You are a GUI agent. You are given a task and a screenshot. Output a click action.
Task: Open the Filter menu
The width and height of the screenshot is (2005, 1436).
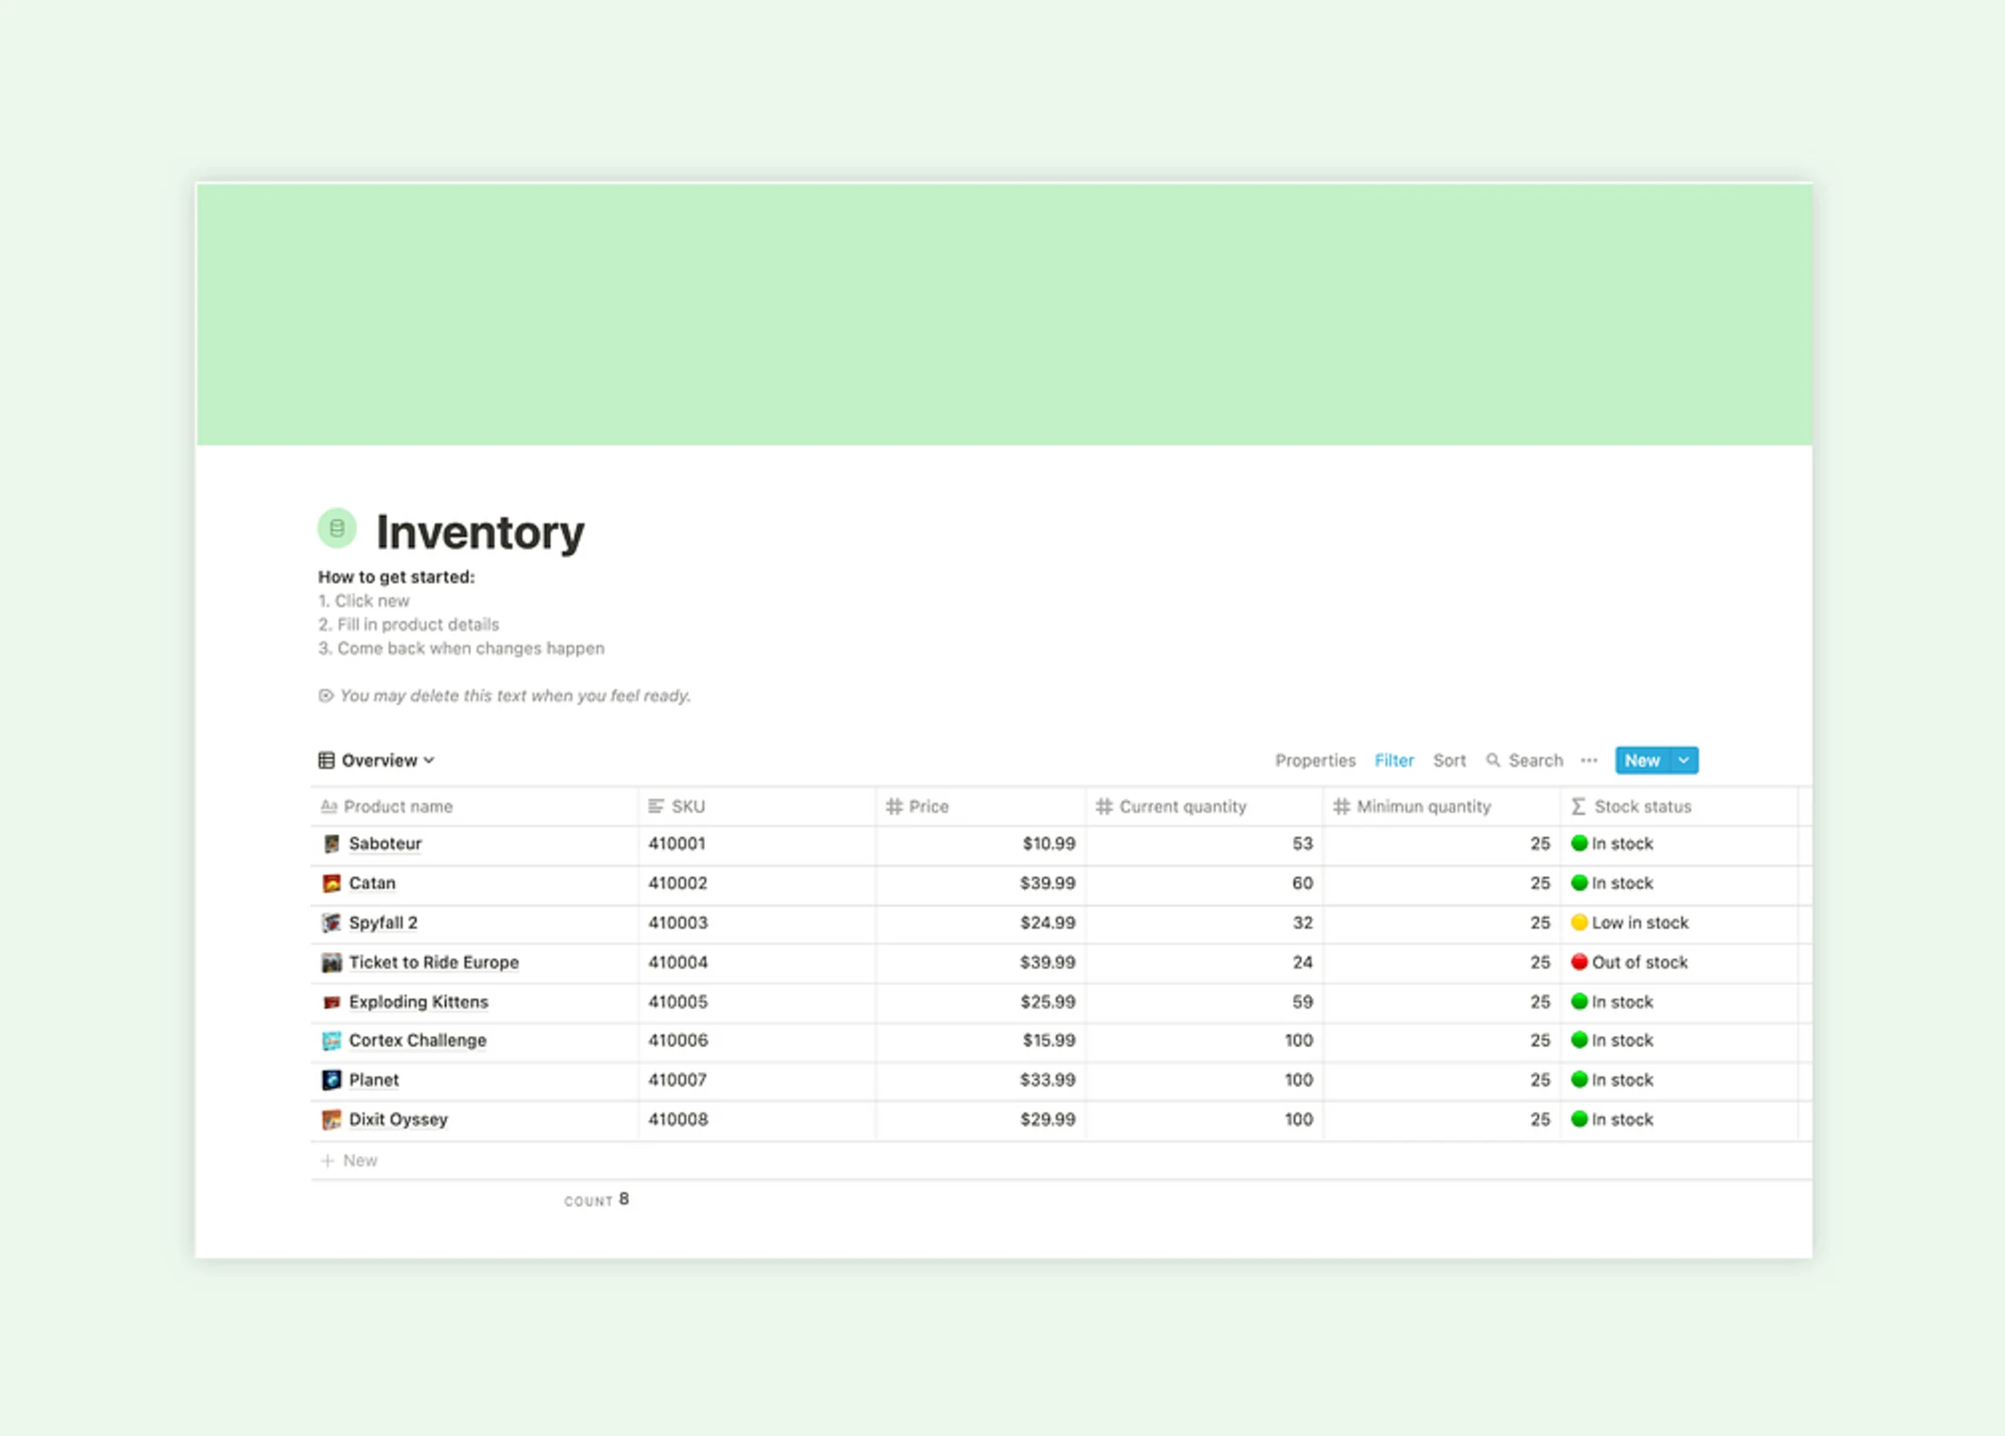(1394, 760)
